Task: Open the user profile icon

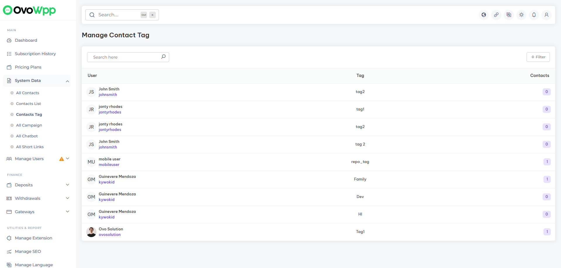Action: (x=546, y=15)
